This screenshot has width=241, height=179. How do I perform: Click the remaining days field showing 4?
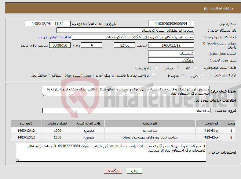[92, 45]
